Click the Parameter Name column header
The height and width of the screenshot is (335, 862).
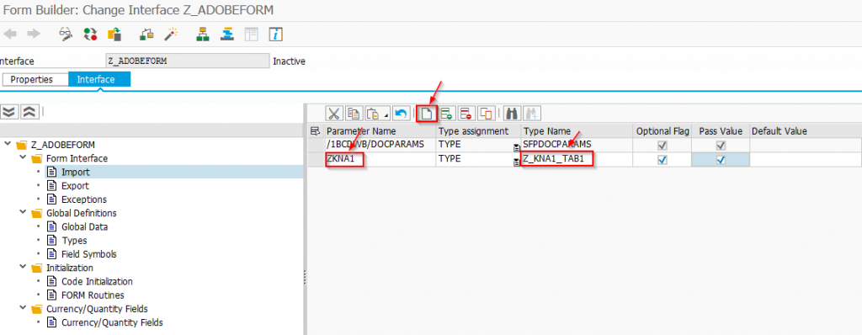[380, 131]
